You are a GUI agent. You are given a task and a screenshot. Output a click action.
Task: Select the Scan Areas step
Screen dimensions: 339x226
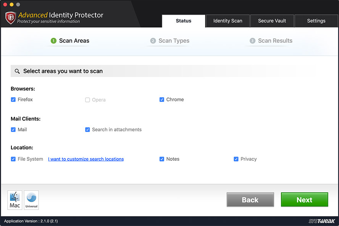tap(70, 41)
